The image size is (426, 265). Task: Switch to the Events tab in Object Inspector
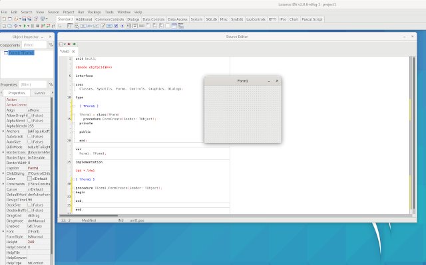pyautogui.click(x=40, y=93)
